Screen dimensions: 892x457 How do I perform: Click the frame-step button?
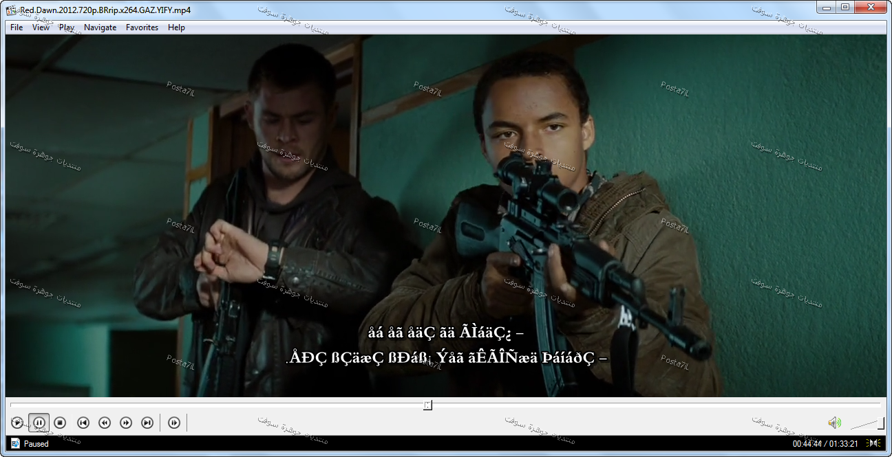click(x=174, y=423)
